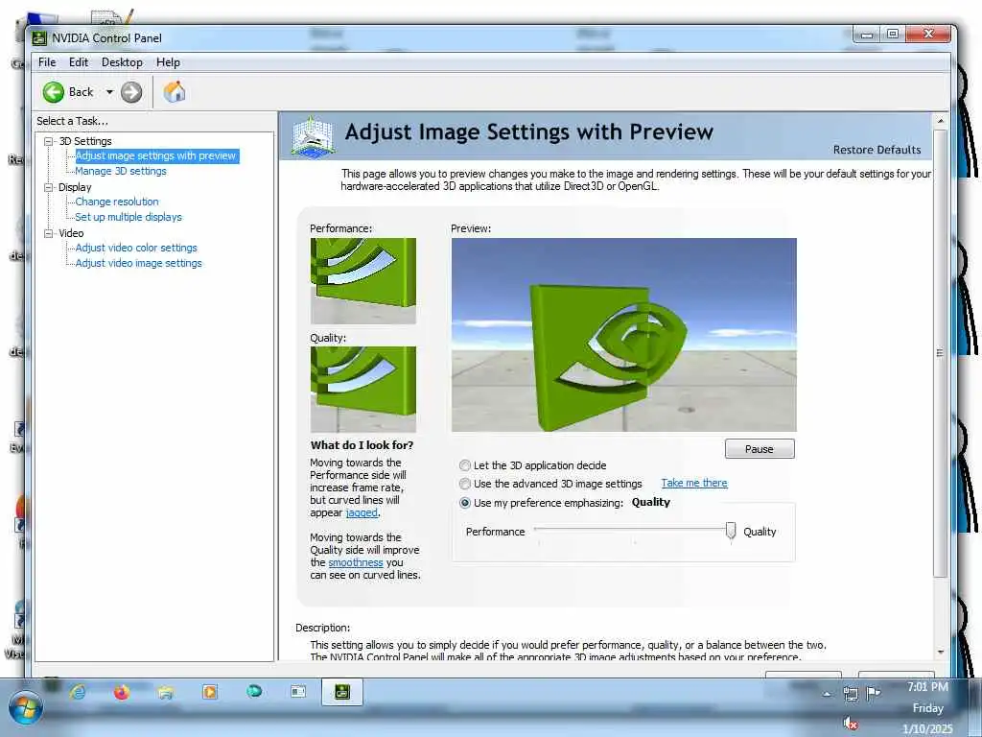
Task: Open the Edit menu
Action: tap(79, 62)
